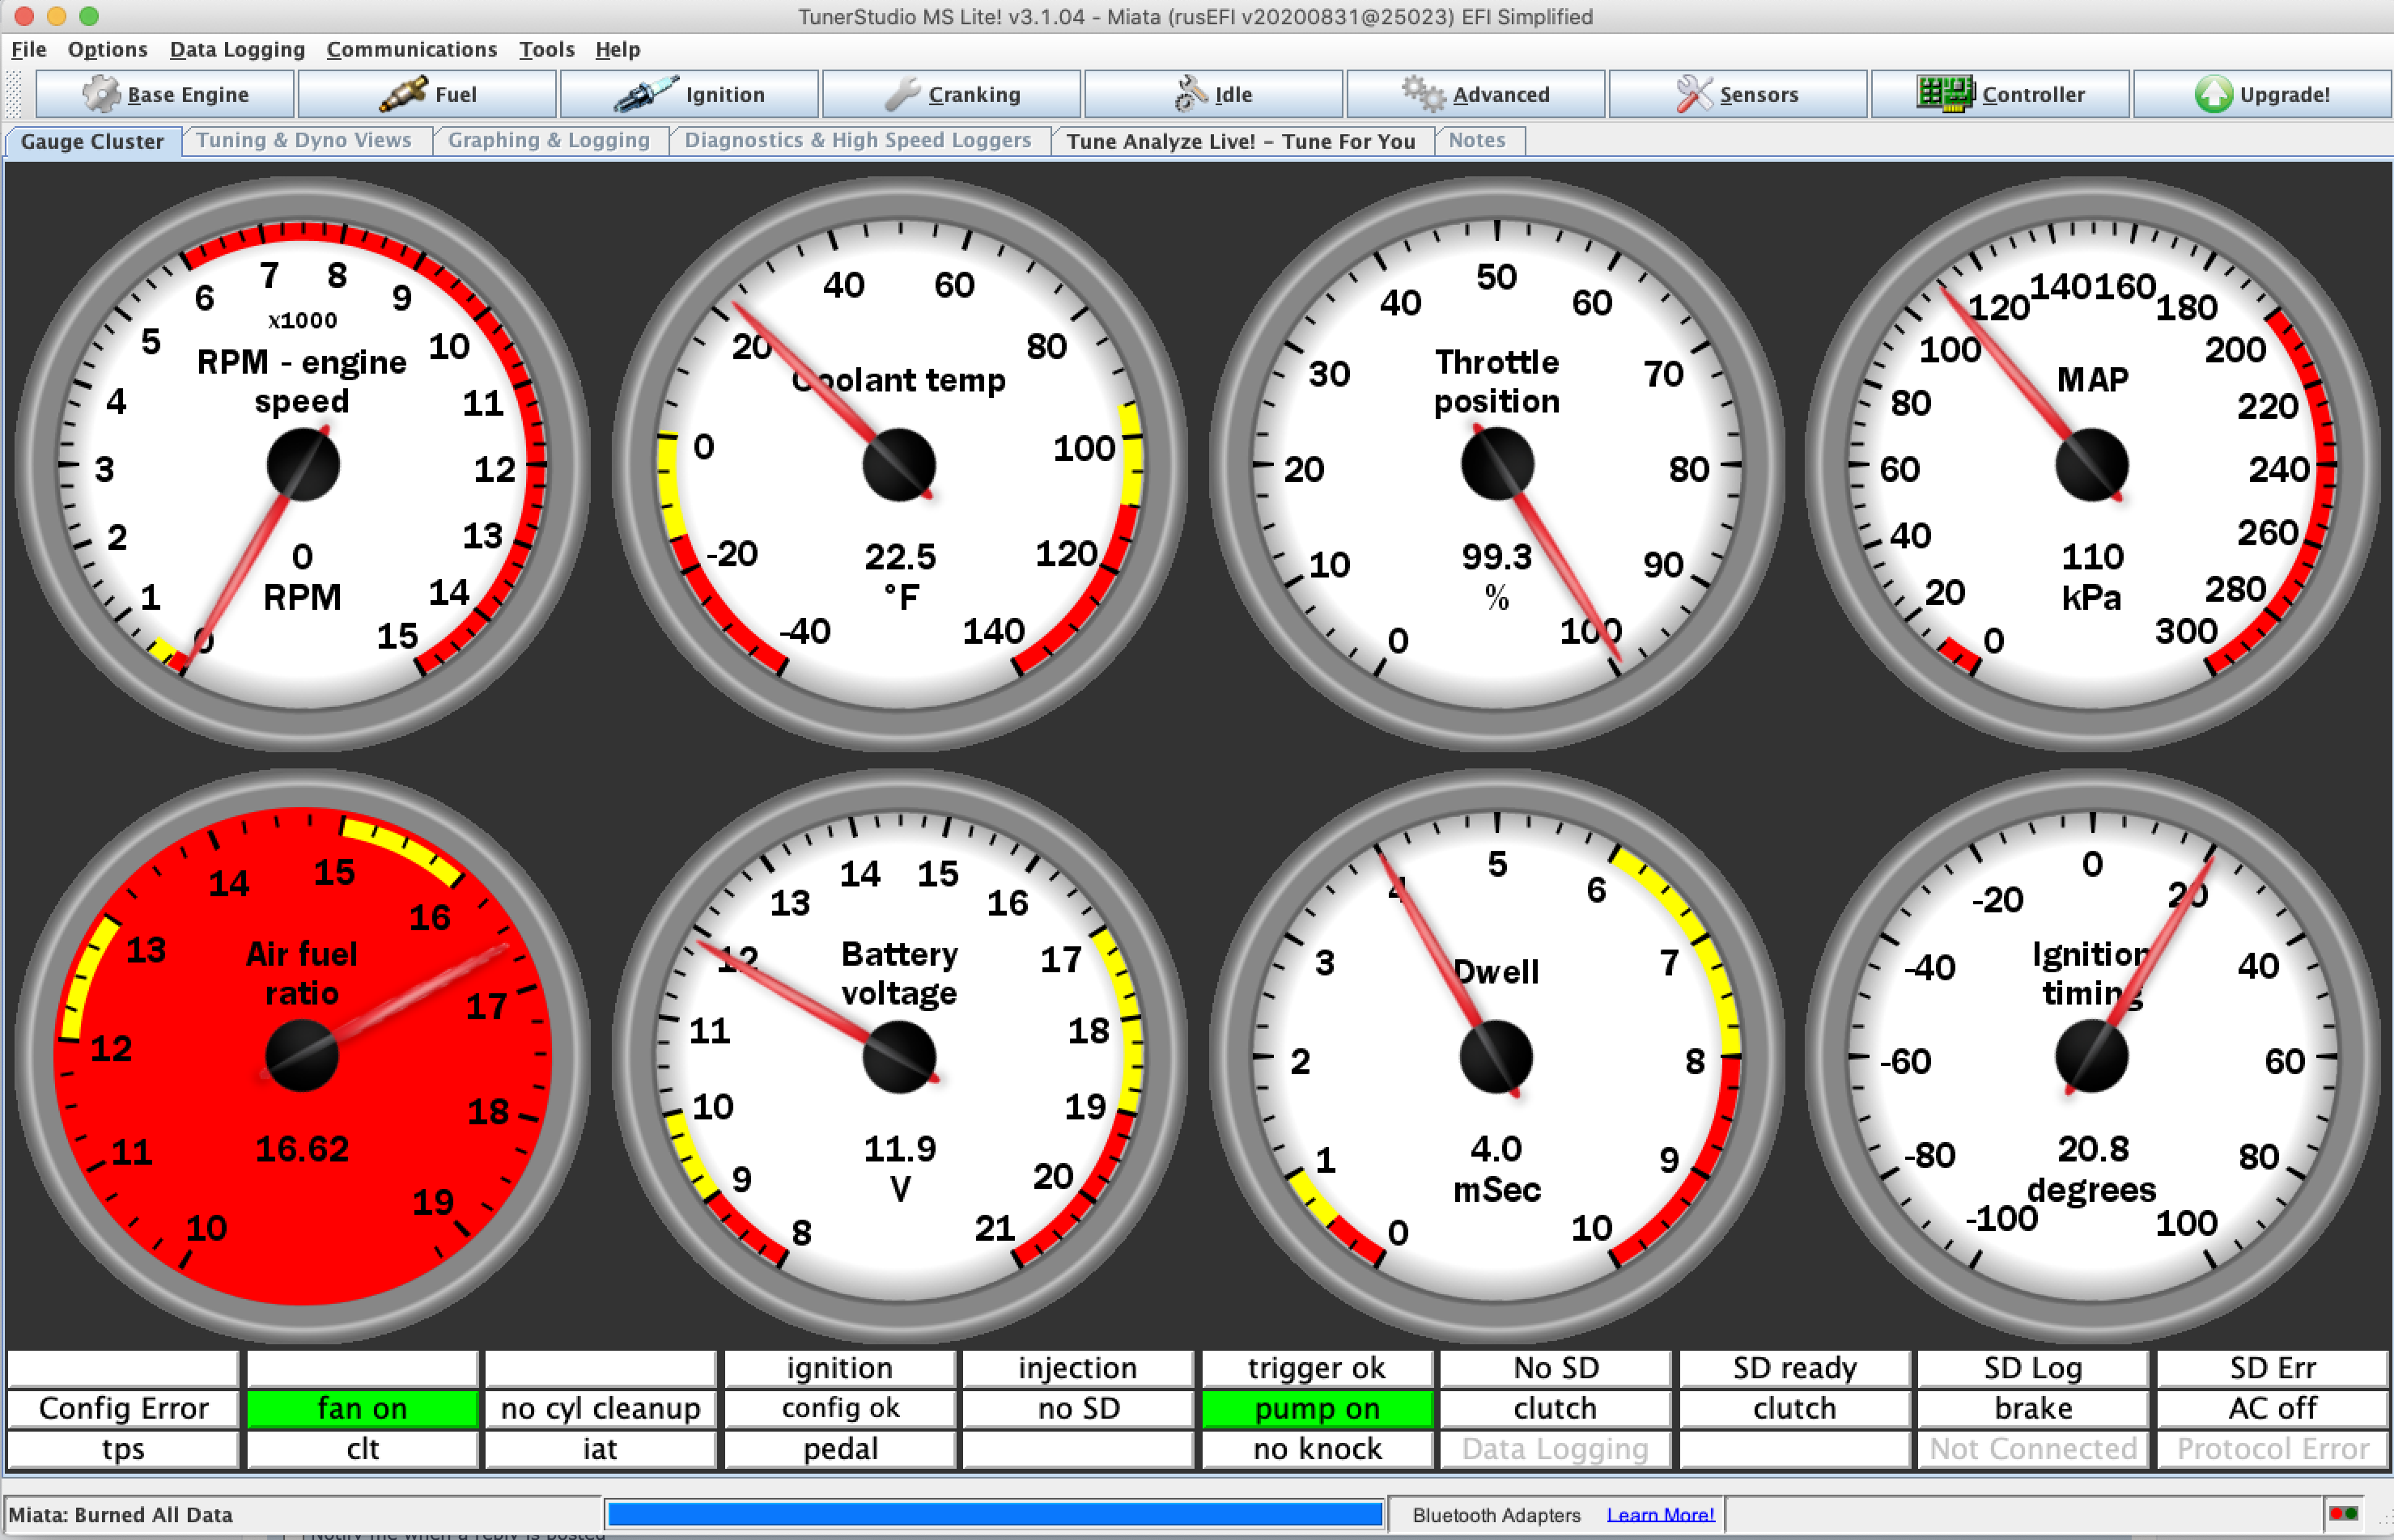2394x1540 pixels.
Task: Click the 'no cyl cleanup' indicator
Action: (601, 1408)
